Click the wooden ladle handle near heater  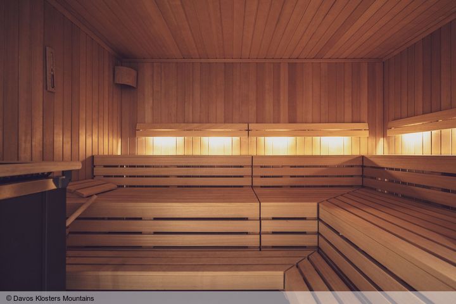pyautogui.click(x=81, y=211)
